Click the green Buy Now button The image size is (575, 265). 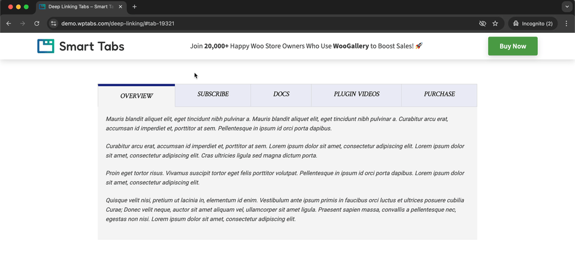pyautogui.click(x=513, y=46)
